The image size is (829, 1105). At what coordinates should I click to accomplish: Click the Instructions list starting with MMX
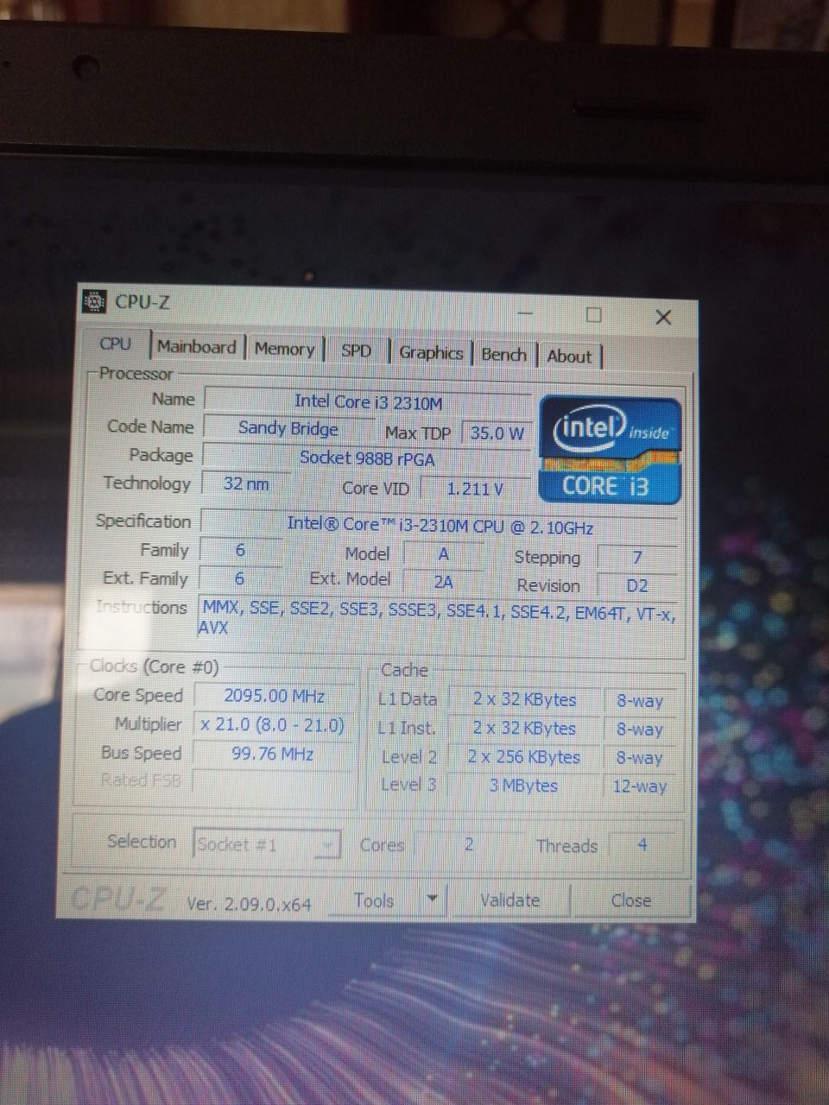pos(439,617)
